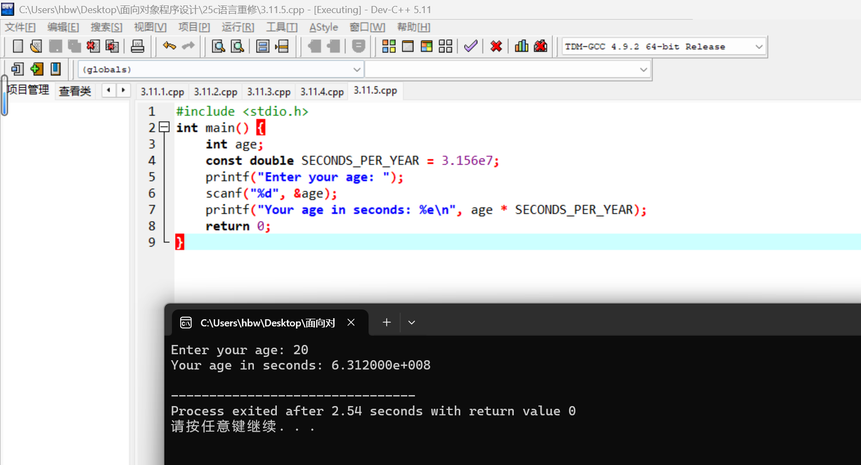
Task: Open the 视图[V] menu
Action: pyautogui.click(x=150, y=27)
